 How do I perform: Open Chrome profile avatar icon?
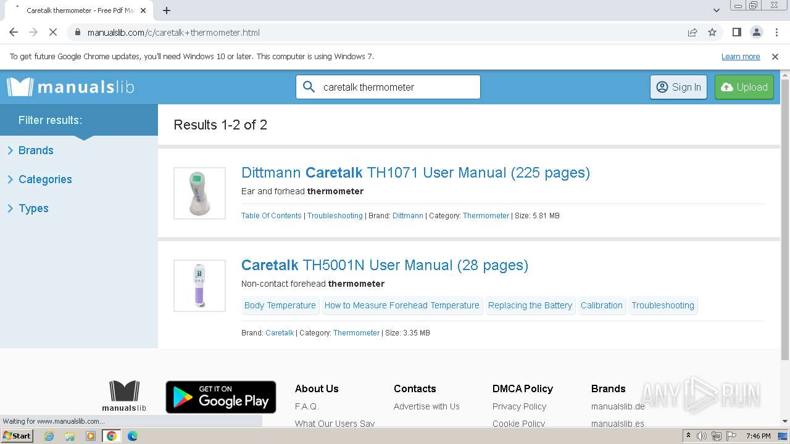[x=756, y=32]
